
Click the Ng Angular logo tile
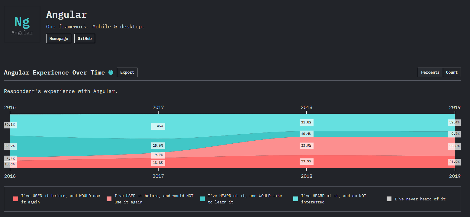pyautogui.click(x=21, y=24)
